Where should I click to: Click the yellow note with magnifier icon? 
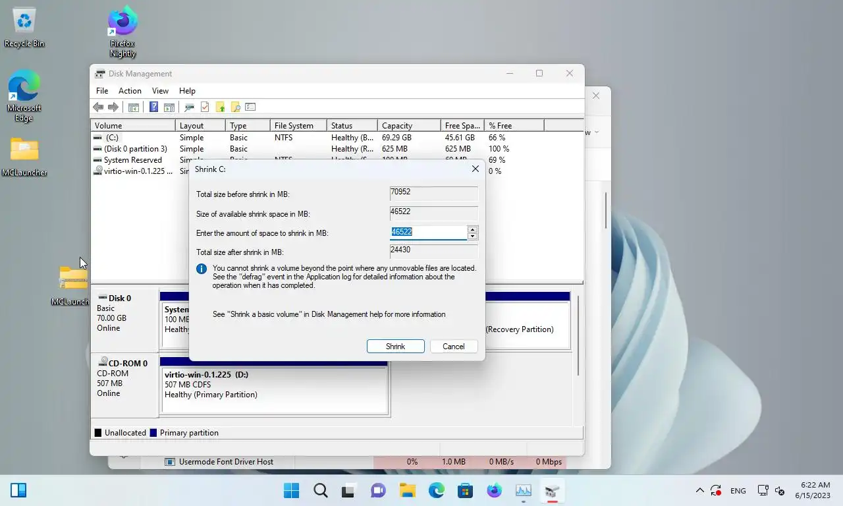[235, 107]
